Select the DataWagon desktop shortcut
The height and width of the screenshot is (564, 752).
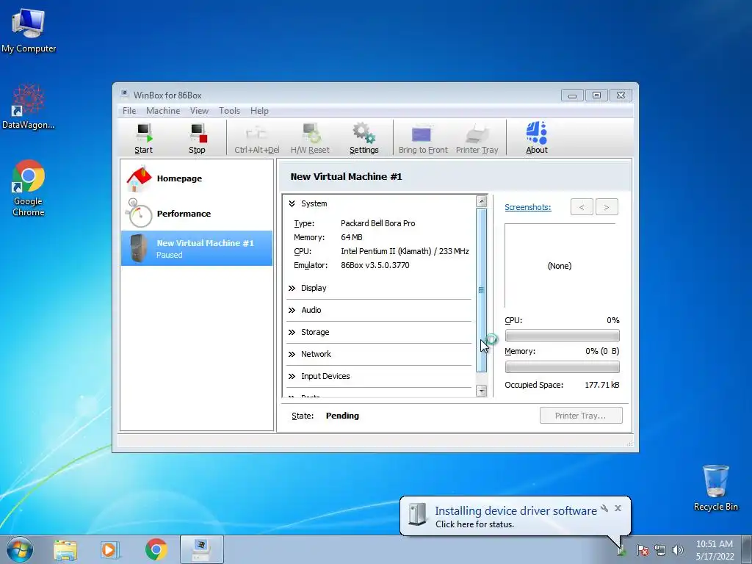coord(29,106)
